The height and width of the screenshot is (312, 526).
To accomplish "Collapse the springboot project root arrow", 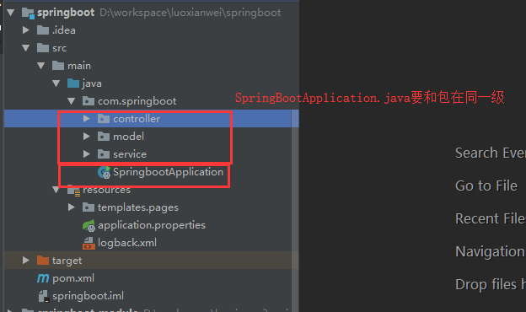I will [x=11, y=13].
